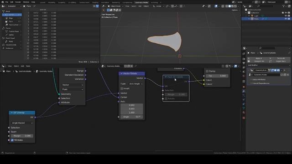Click the outliner filter funnel icon

[x=283, y=6]
